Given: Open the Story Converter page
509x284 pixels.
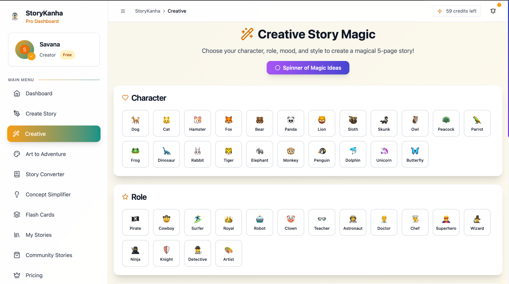Looking at the screenshot, I should pos(45,175).
